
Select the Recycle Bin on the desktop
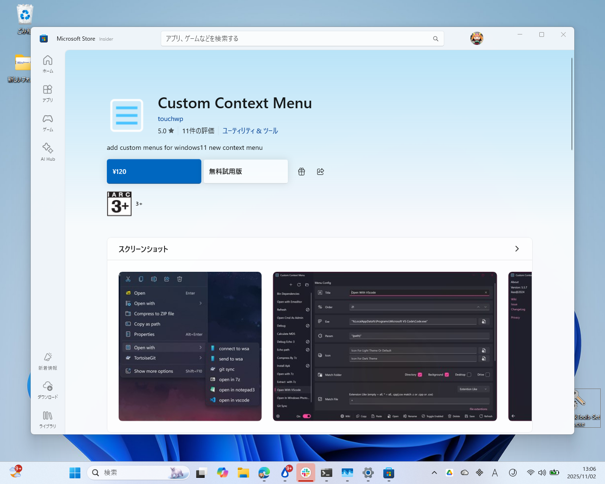[24, 19]
